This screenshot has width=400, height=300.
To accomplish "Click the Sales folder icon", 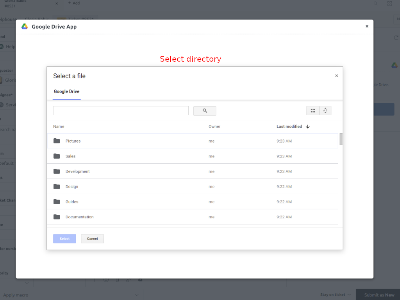I will click(x=57, y=156).
